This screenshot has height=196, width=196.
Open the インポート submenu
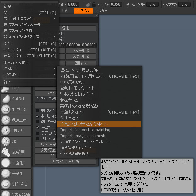pyautogui.click(x=30, y=69)
